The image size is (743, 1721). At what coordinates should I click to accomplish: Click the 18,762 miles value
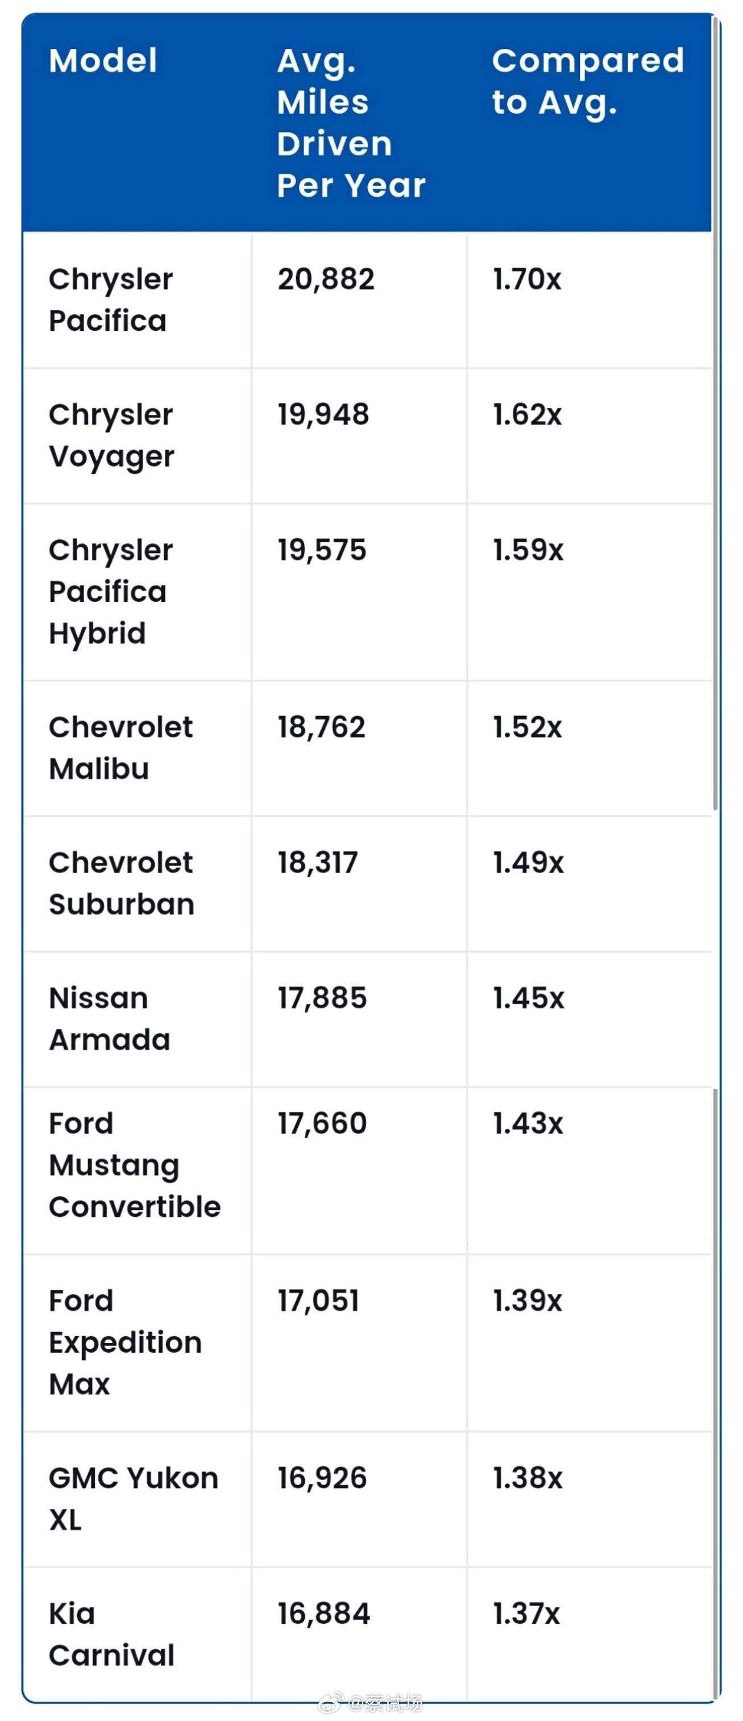click(321, 728)
